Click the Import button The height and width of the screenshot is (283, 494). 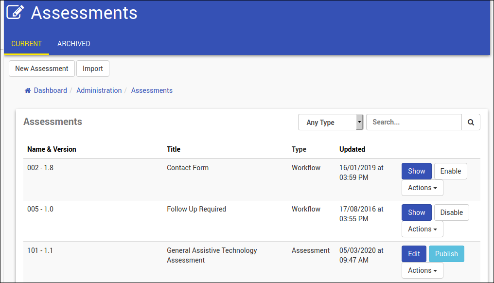pyautogui.click(x=93, y=69)
